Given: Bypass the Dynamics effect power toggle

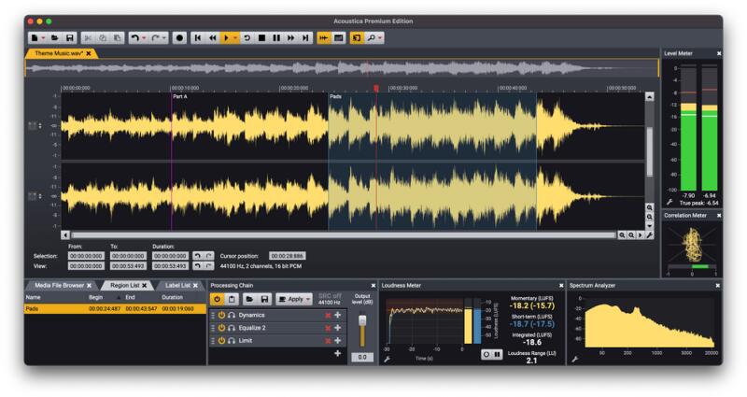Looking at the screenshot, I should (x=221, y=315).
